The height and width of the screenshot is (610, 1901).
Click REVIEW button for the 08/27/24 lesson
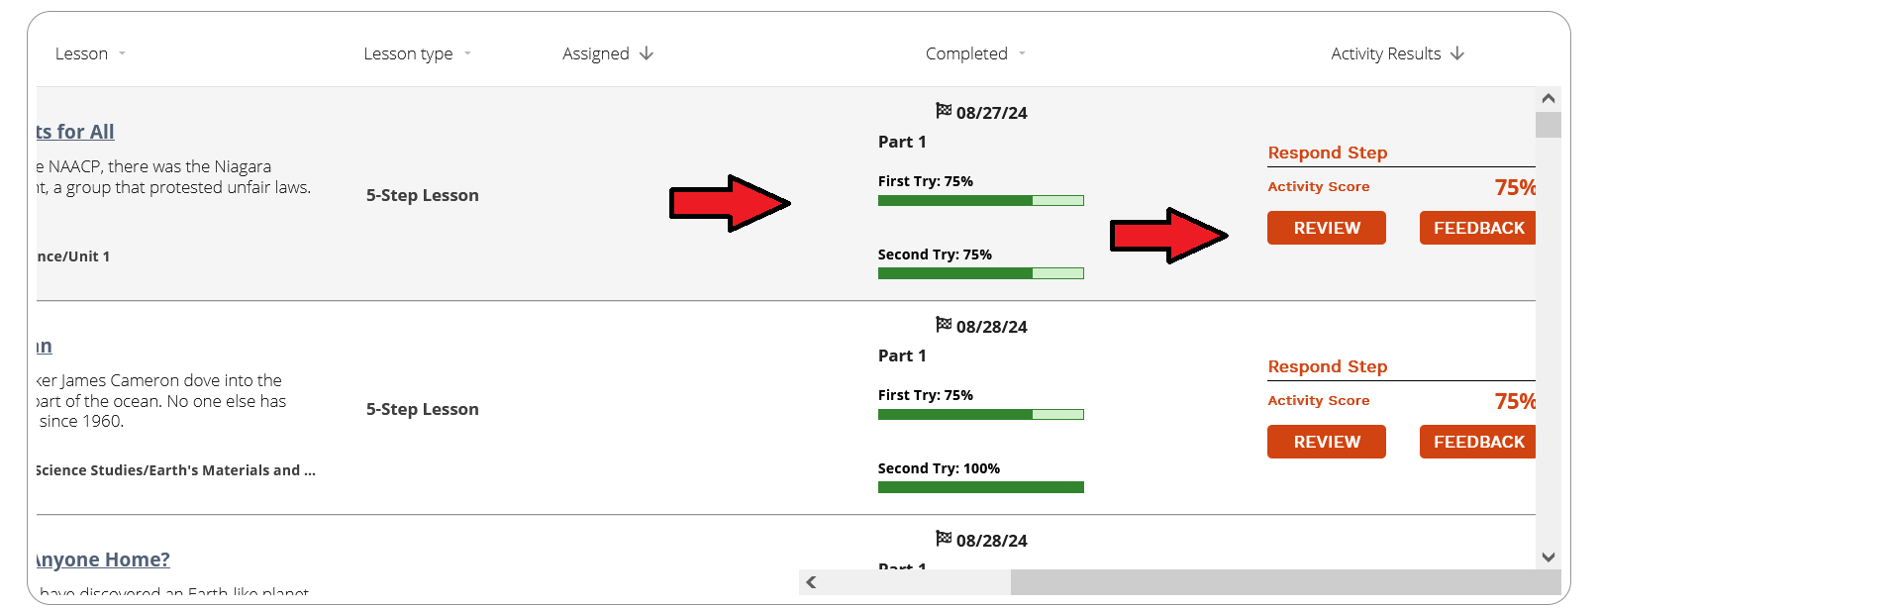pyautogui.click(x=1327, y=228)
